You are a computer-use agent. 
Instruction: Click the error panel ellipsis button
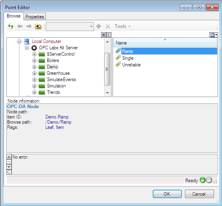(x=9, y=162)
